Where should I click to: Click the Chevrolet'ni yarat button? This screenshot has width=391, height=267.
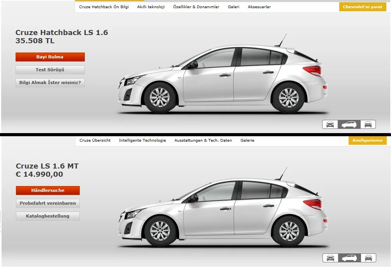(x=363, y=7)
